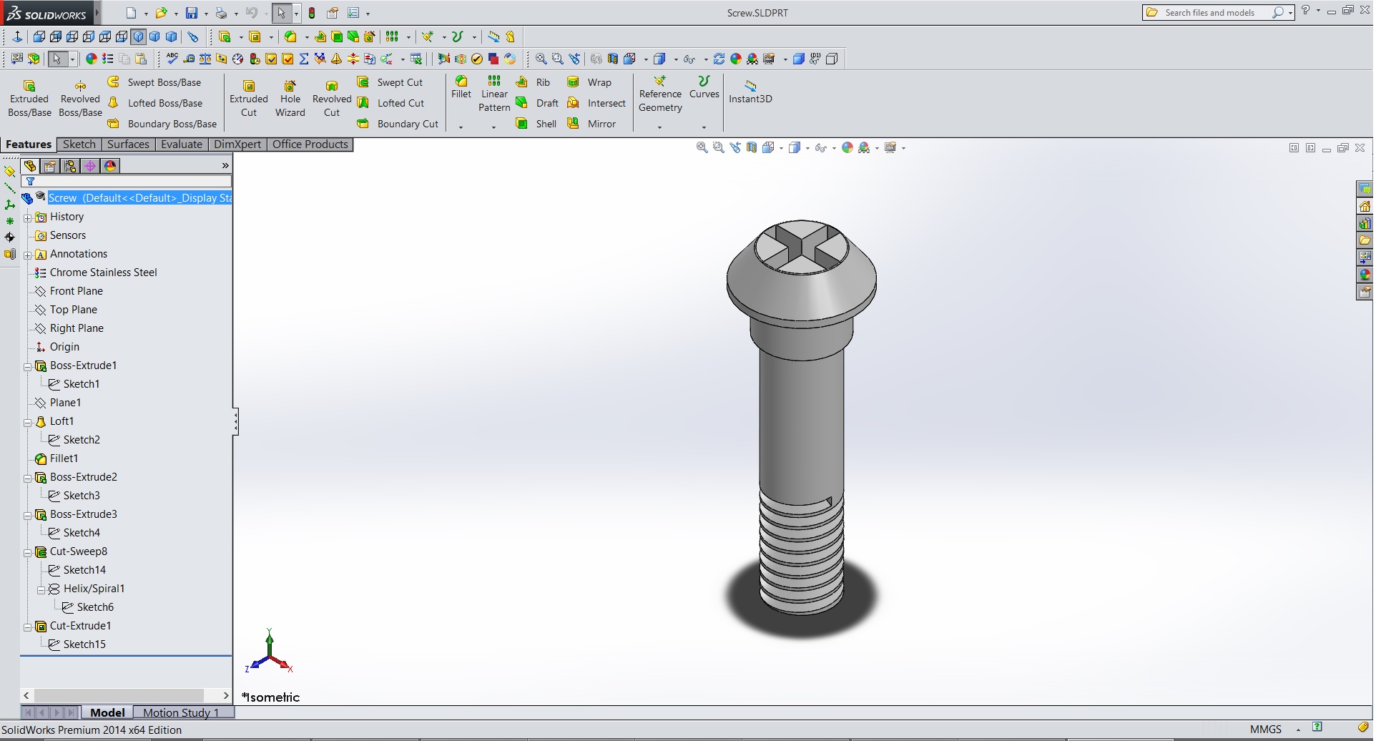Toggle Edit Appearance color ball in viewport toolbar
1376x741 pixels.
tap(847, 147)
